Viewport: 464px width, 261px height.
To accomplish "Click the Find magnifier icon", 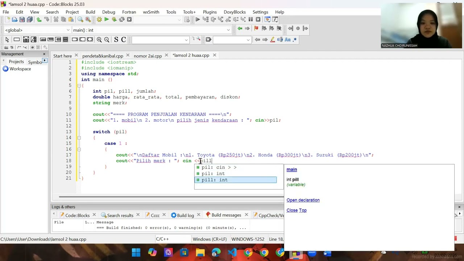I will (80, 20).
